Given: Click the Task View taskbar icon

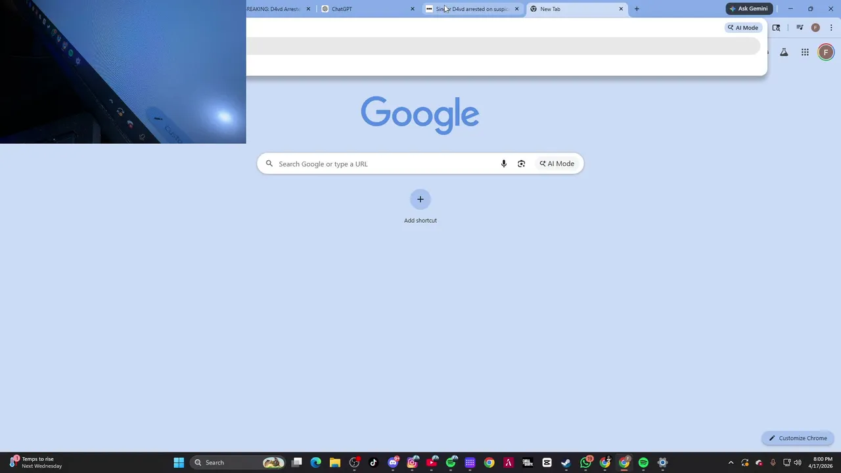Looking at the screenshot, I should pos(296,462).
